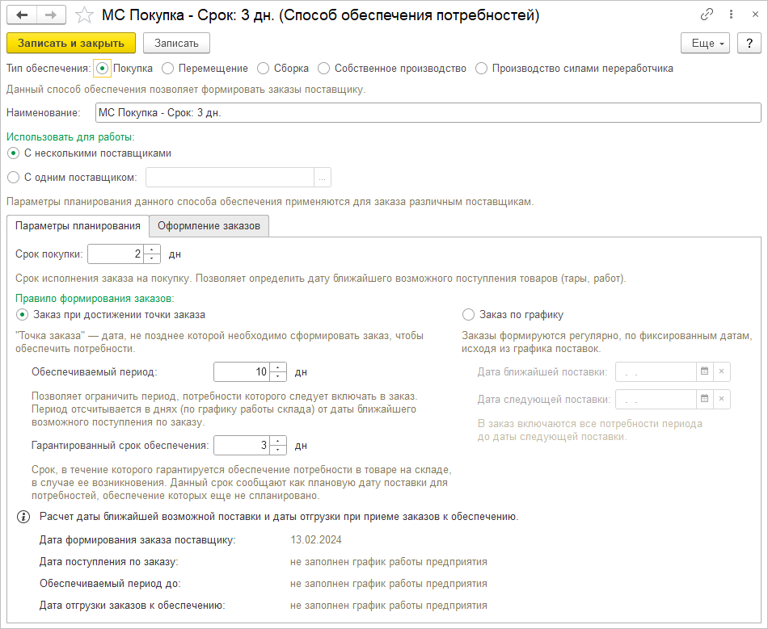Switch to the Оформление заказов tab
The image size is (768, 629).
209,226
